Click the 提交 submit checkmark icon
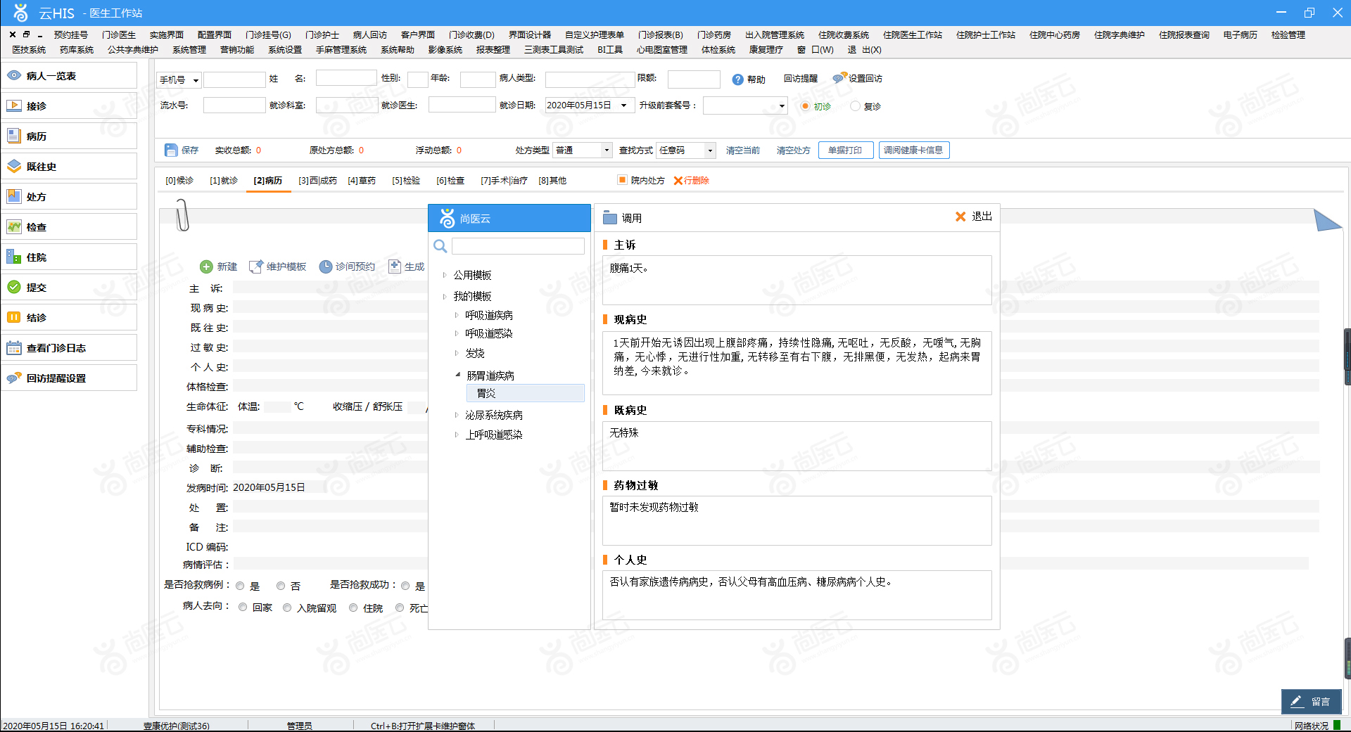Screen dimensions: 1351x732 (x=14, y=287)
